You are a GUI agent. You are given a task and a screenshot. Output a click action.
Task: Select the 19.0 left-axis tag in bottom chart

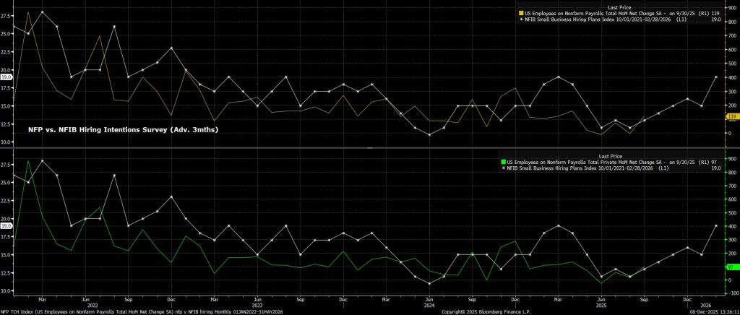(7, 225)
